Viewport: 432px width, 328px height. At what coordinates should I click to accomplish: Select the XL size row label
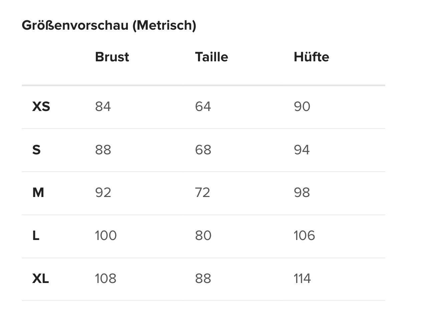click(x=40, y=279)
